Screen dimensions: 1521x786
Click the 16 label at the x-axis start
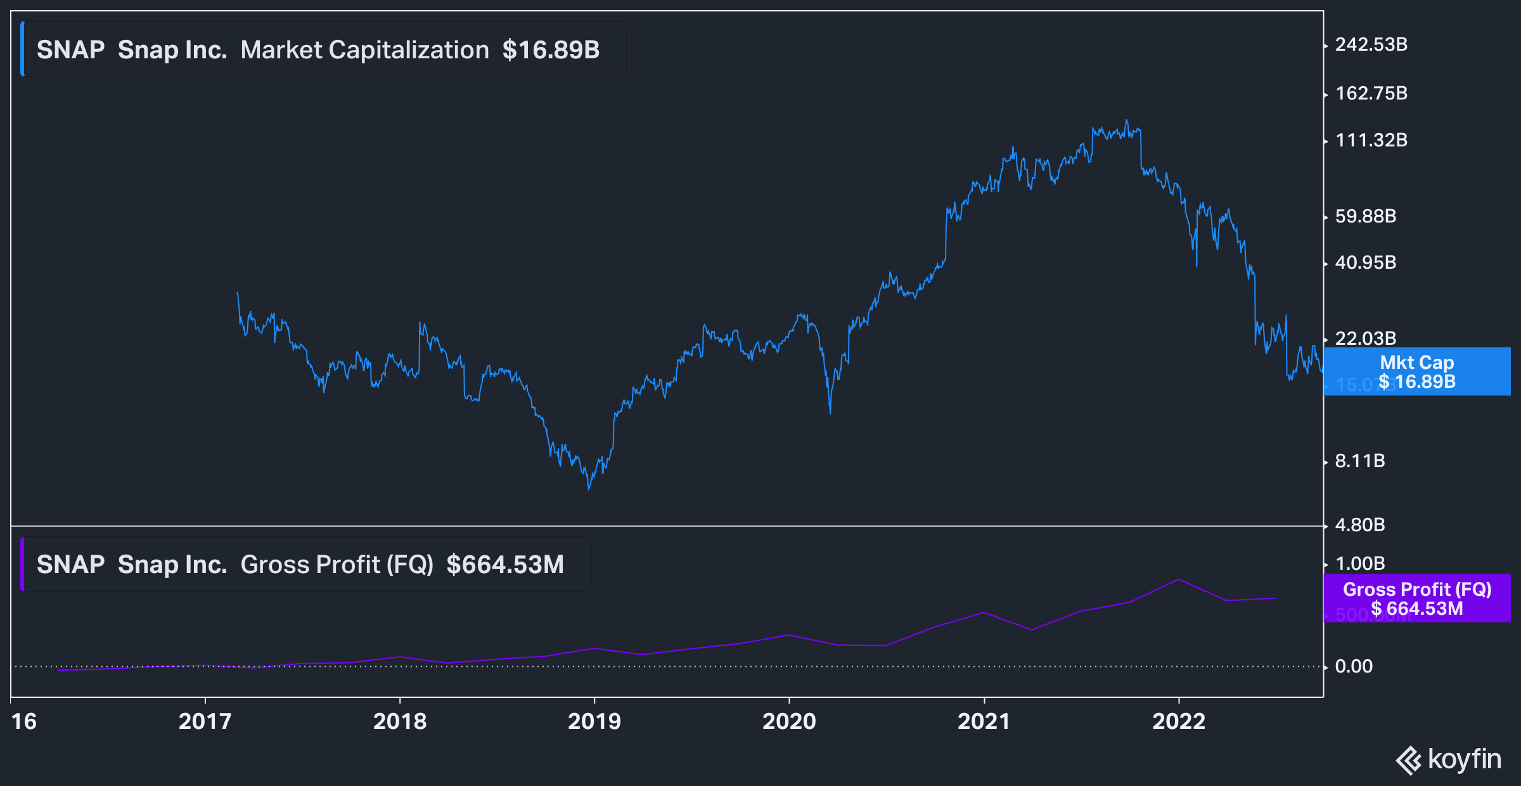pyautogui.click(x=24, y=721)
